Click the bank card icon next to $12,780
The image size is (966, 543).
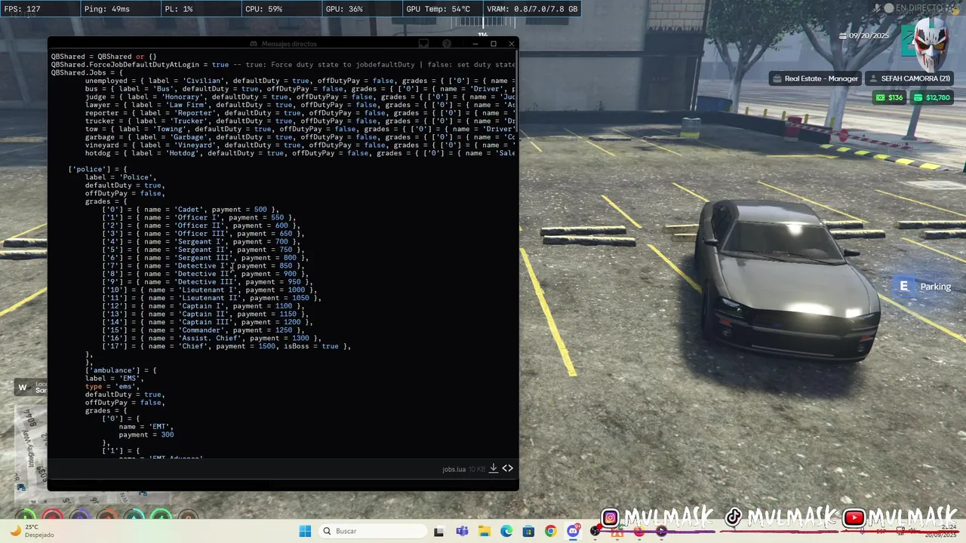click(x=918, y=97)
